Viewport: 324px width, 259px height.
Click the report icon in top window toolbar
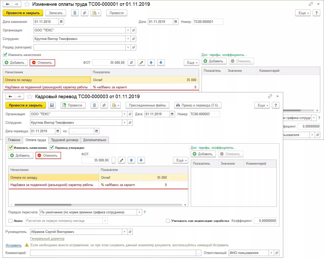point(75,13)
